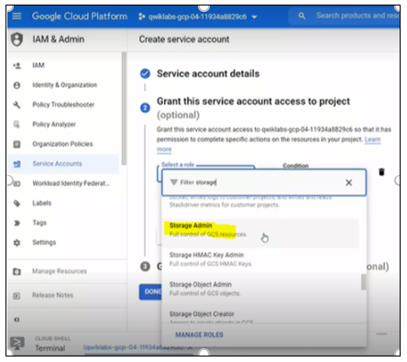407x362 pixels.
Task: Click the sidebar scrollbar
Action: point(124,108)
